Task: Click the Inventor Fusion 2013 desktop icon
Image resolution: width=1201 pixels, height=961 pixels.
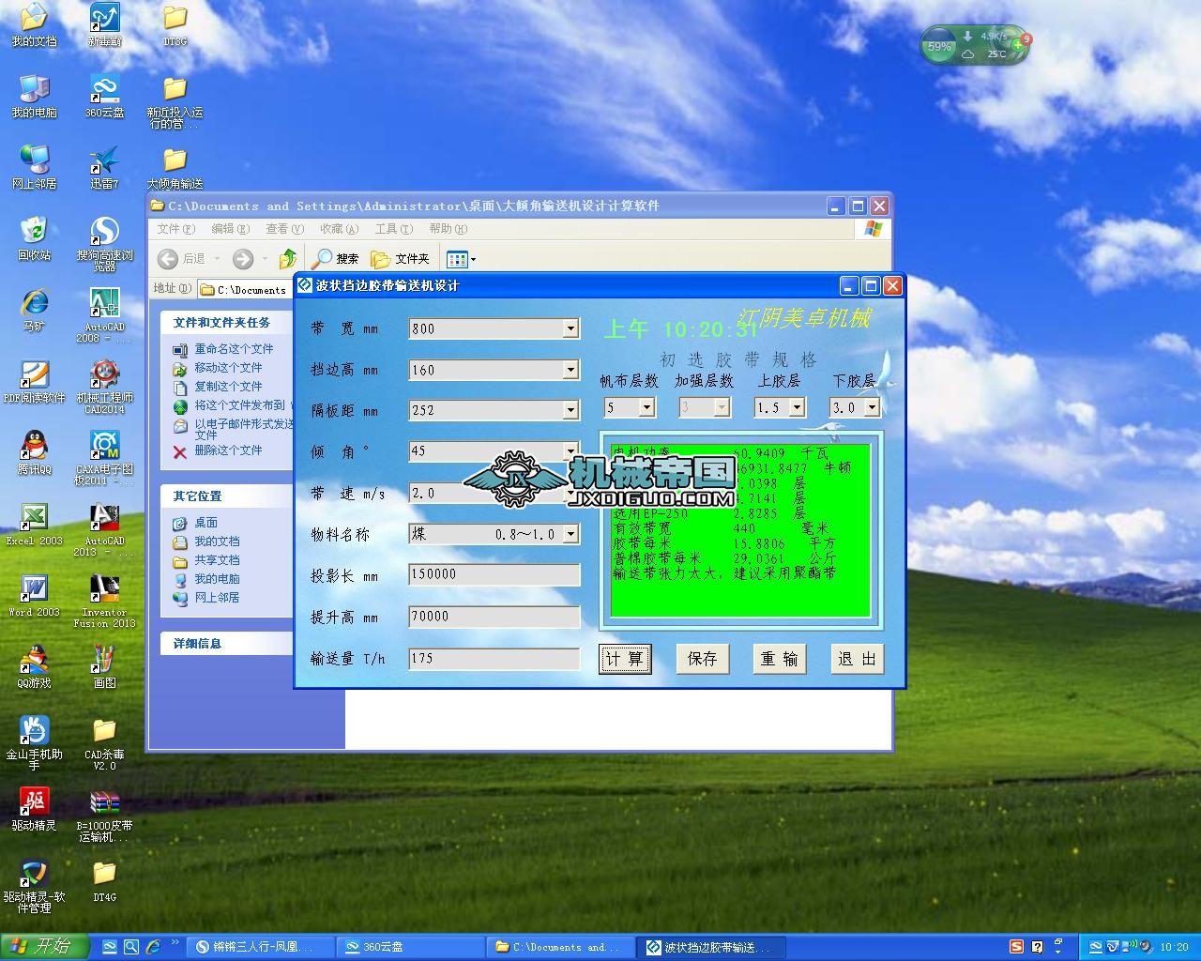Action: 104,601
